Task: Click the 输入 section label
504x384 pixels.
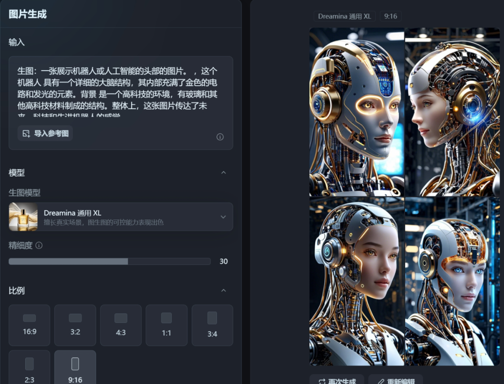Action: pos(16,42)
